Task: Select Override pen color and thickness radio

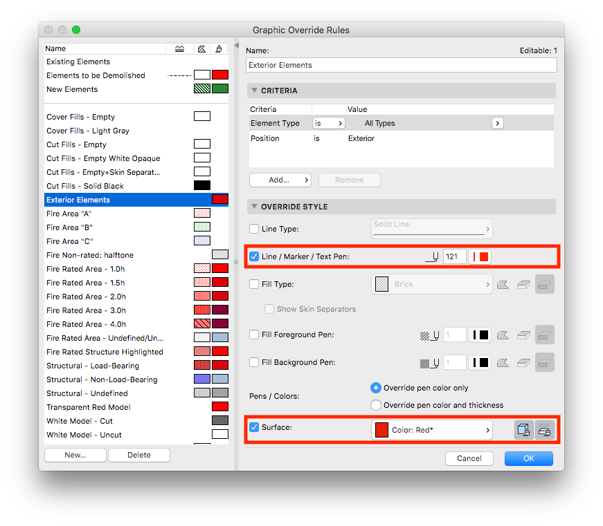Action: click(x=376, y=406)
